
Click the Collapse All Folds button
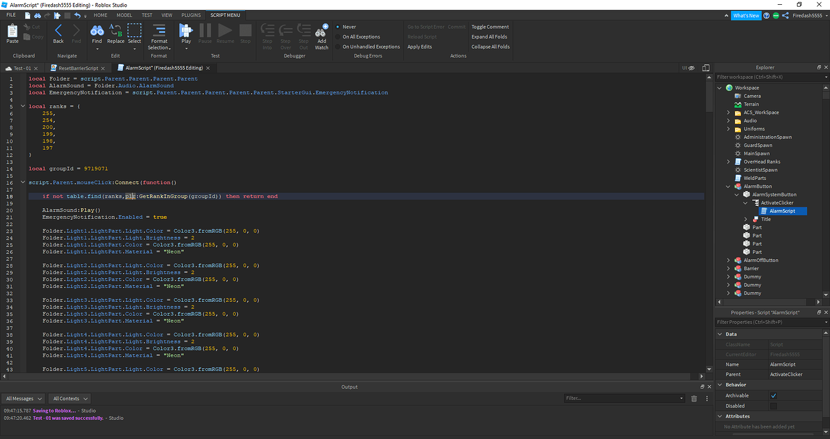[x=490, y=46]
